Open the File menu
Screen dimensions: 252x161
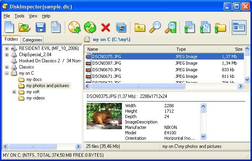tap(7, 16)
